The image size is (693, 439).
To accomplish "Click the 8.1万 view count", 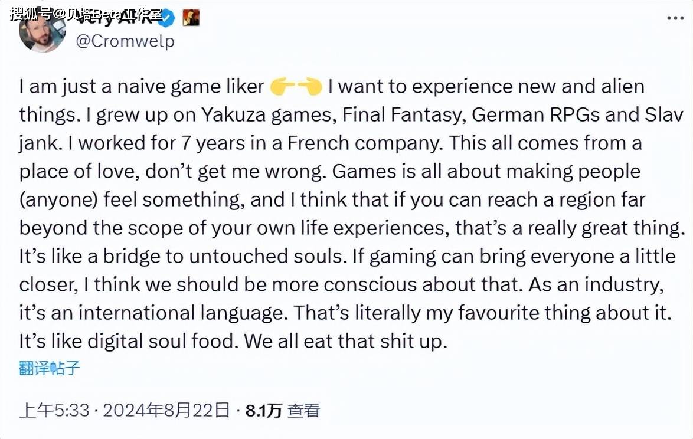I will click(x=264, y=410).
